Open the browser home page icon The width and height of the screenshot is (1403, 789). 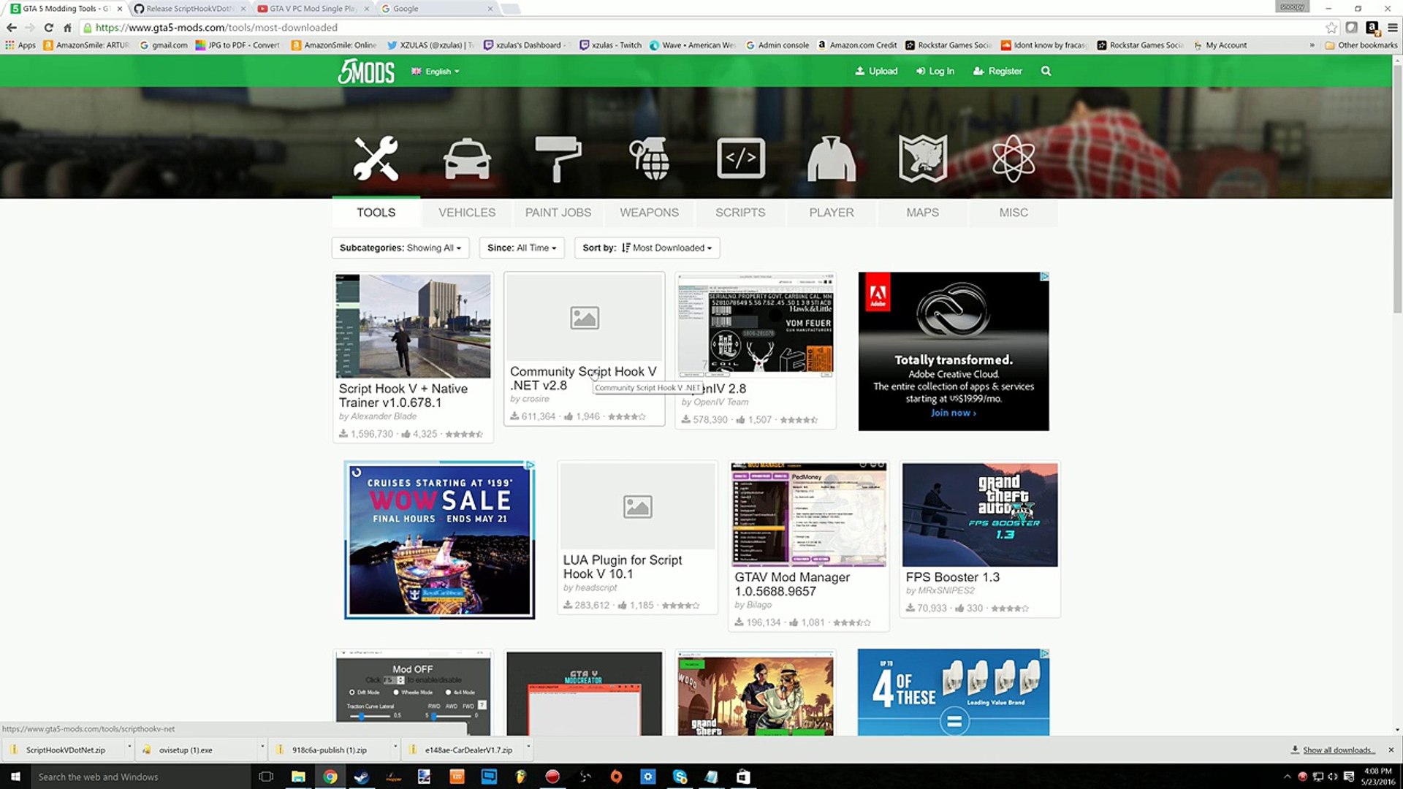pos(67,28)
